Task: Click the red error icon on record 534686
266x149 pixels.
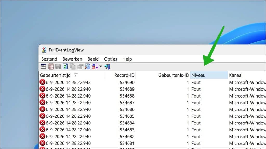Action: pyautogui.click(x=42, y=109)
